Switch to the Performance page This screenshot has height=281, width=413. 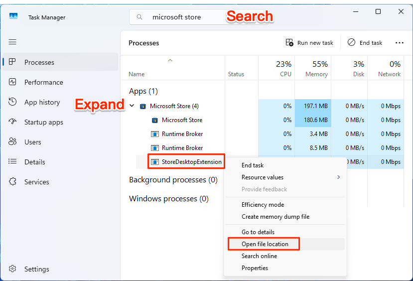point(60,82)
